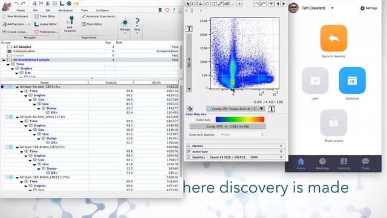Click Preferences button in Navigate band
The height and width of the screenshot is (218, 387).
point(46,32)
